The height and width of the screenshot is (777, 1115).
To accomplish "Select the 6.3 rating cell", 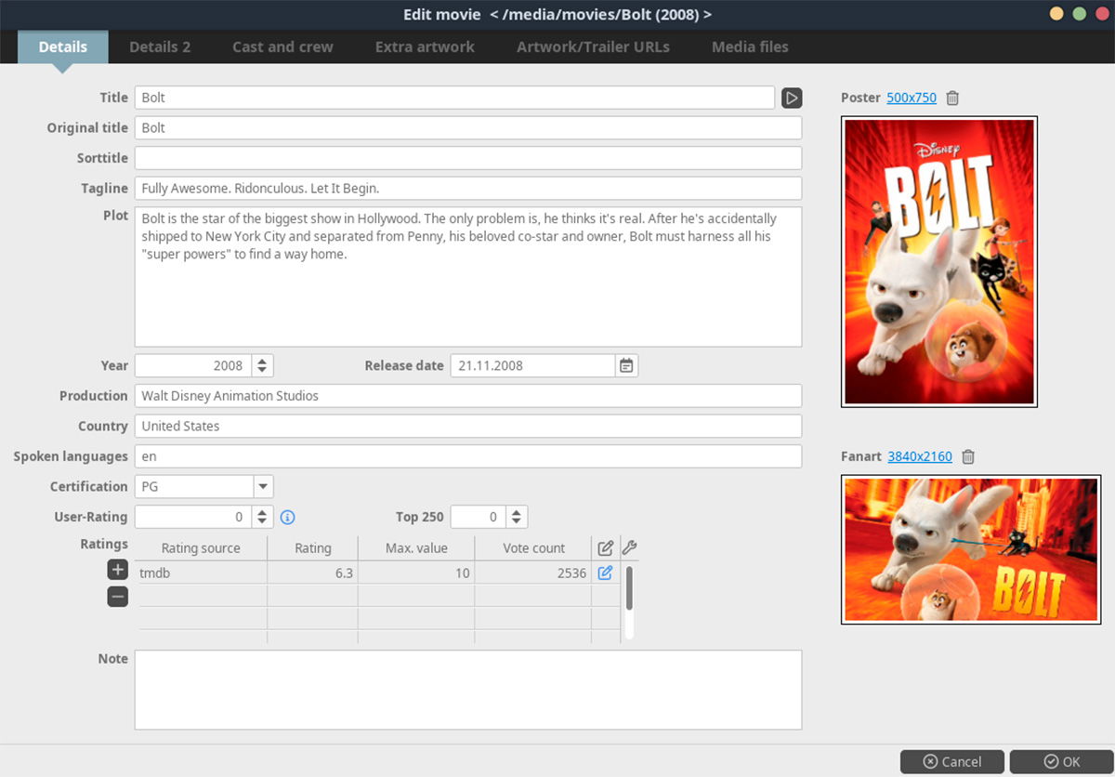I will [313, 573].
